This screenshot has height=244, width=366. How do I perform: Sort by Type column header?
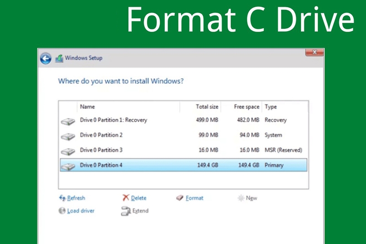[x=285, y=107]
